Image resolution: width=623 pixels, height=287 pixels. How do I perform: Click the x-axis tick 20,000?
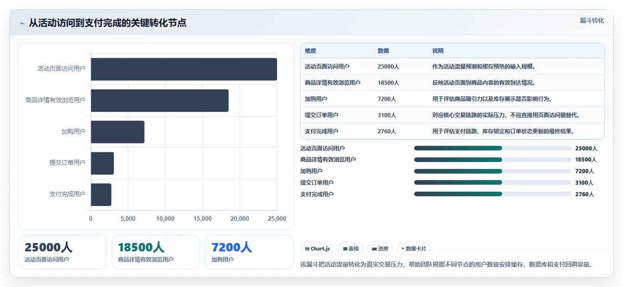click(x=239, y=219)
